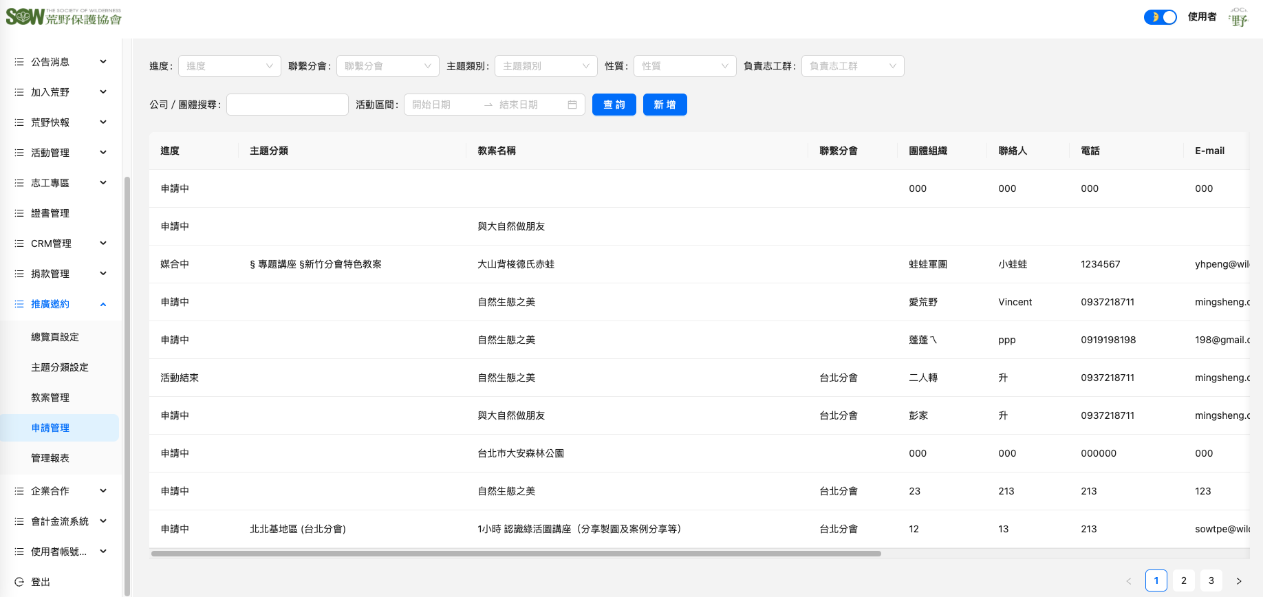Click the list icon beside 證書管理
This screenshot has width=1263, height=597.
(x=19, y=213)
